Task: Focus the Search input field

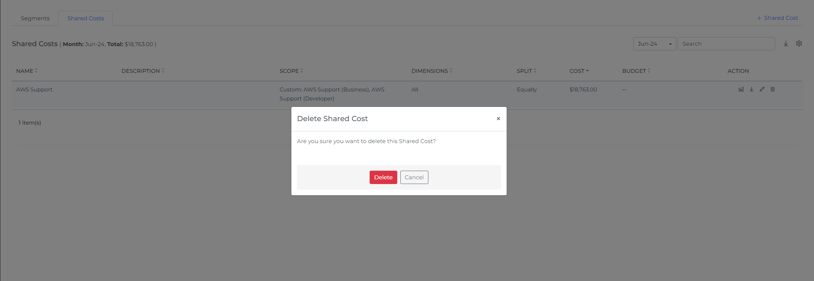Action: point(726,44)
